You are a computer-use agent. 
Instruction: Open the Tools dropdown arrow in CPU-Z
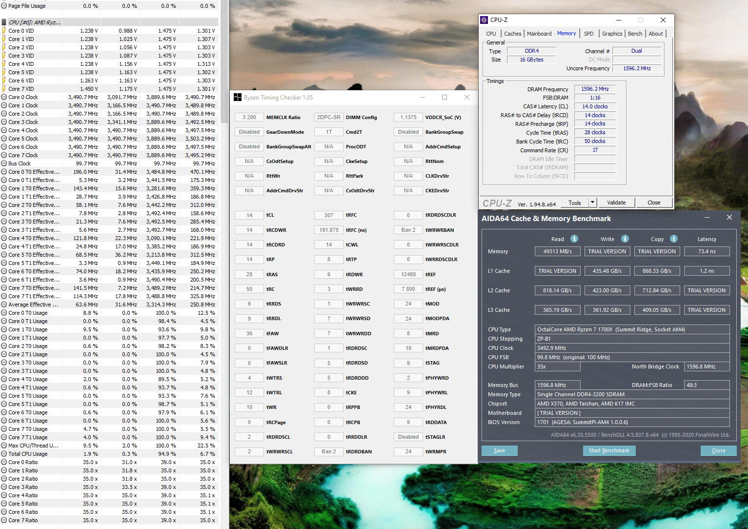[592, 203]
